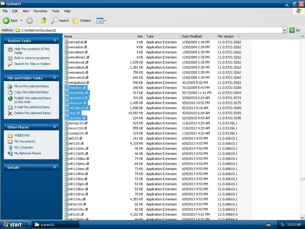
Task: Open the address bar dropdown list
Action: coord(284,30)
